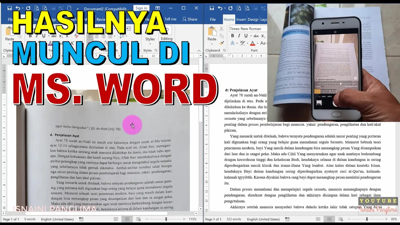Undo last action in the right Word window
This screenshot has width=400, height=225.
[220, 8]
